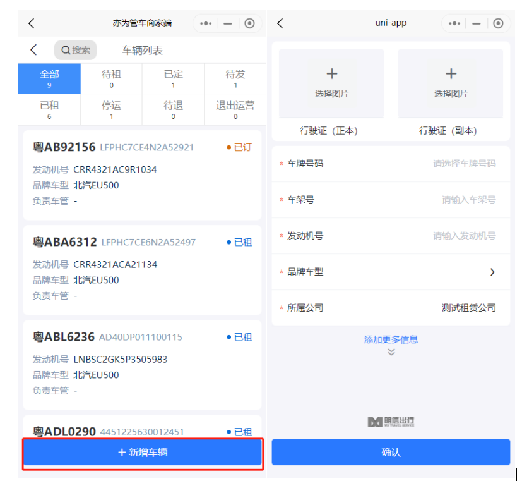
Task: Open 车牌号码 plate number selector
Action: click(x=464, y=164)
